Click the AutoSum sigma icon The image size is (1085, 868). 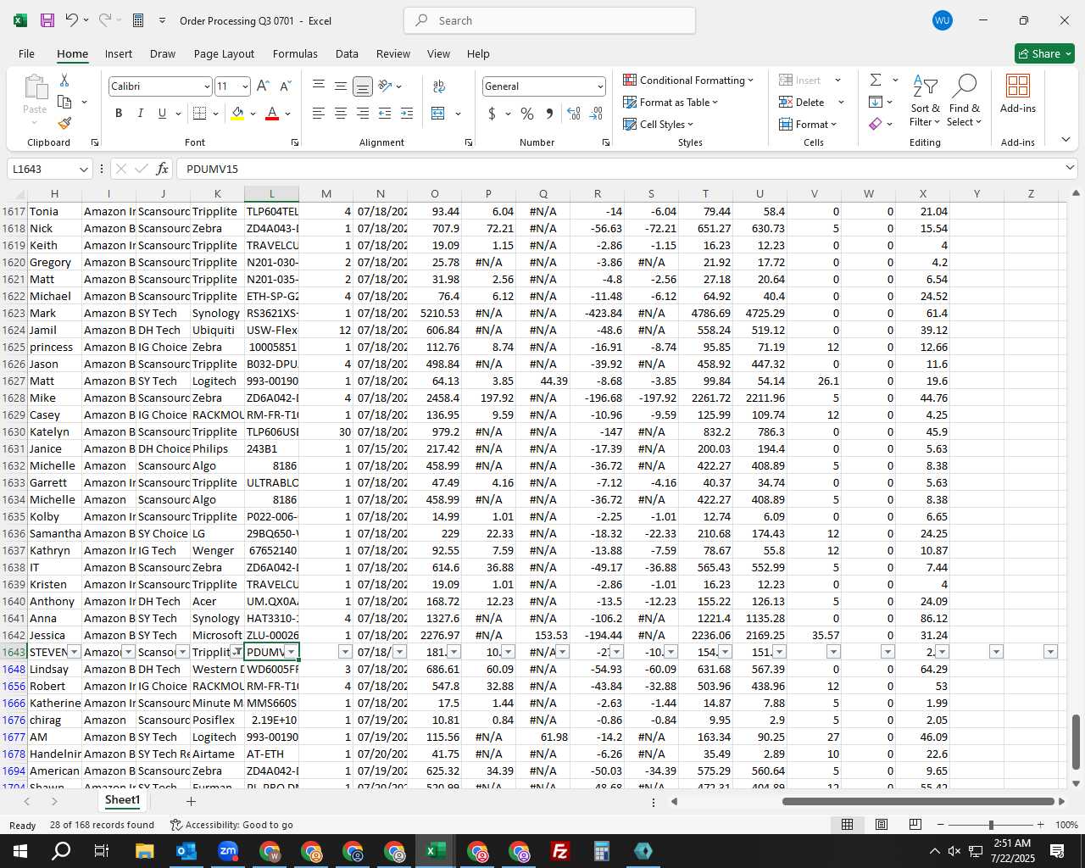[x=876, y=80]
